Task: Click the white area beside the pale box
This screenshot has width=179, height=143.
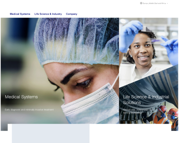Action: click(x=130, y=133)
